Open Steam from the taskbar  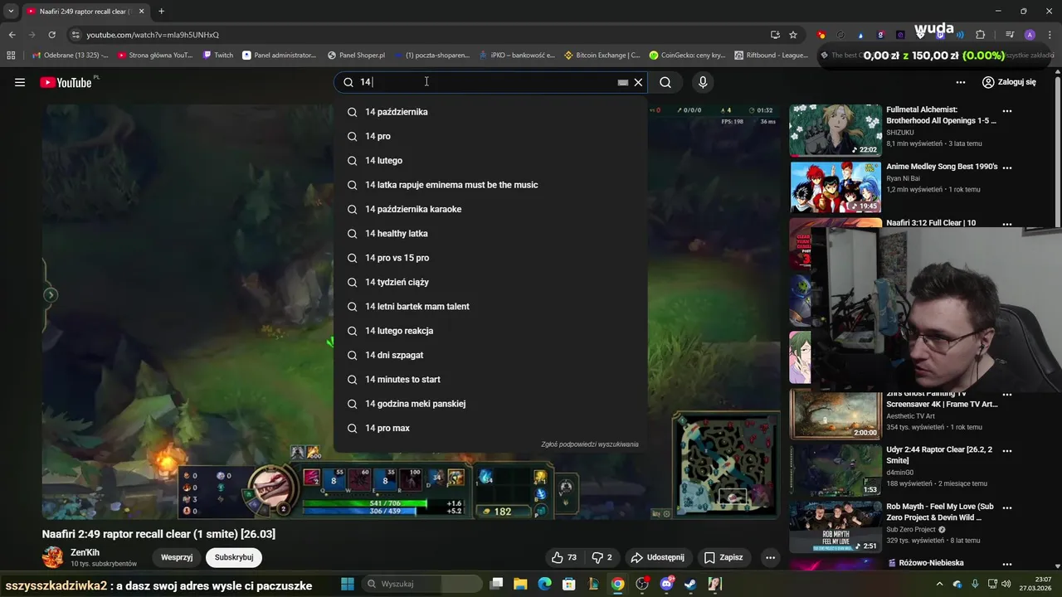690,584
